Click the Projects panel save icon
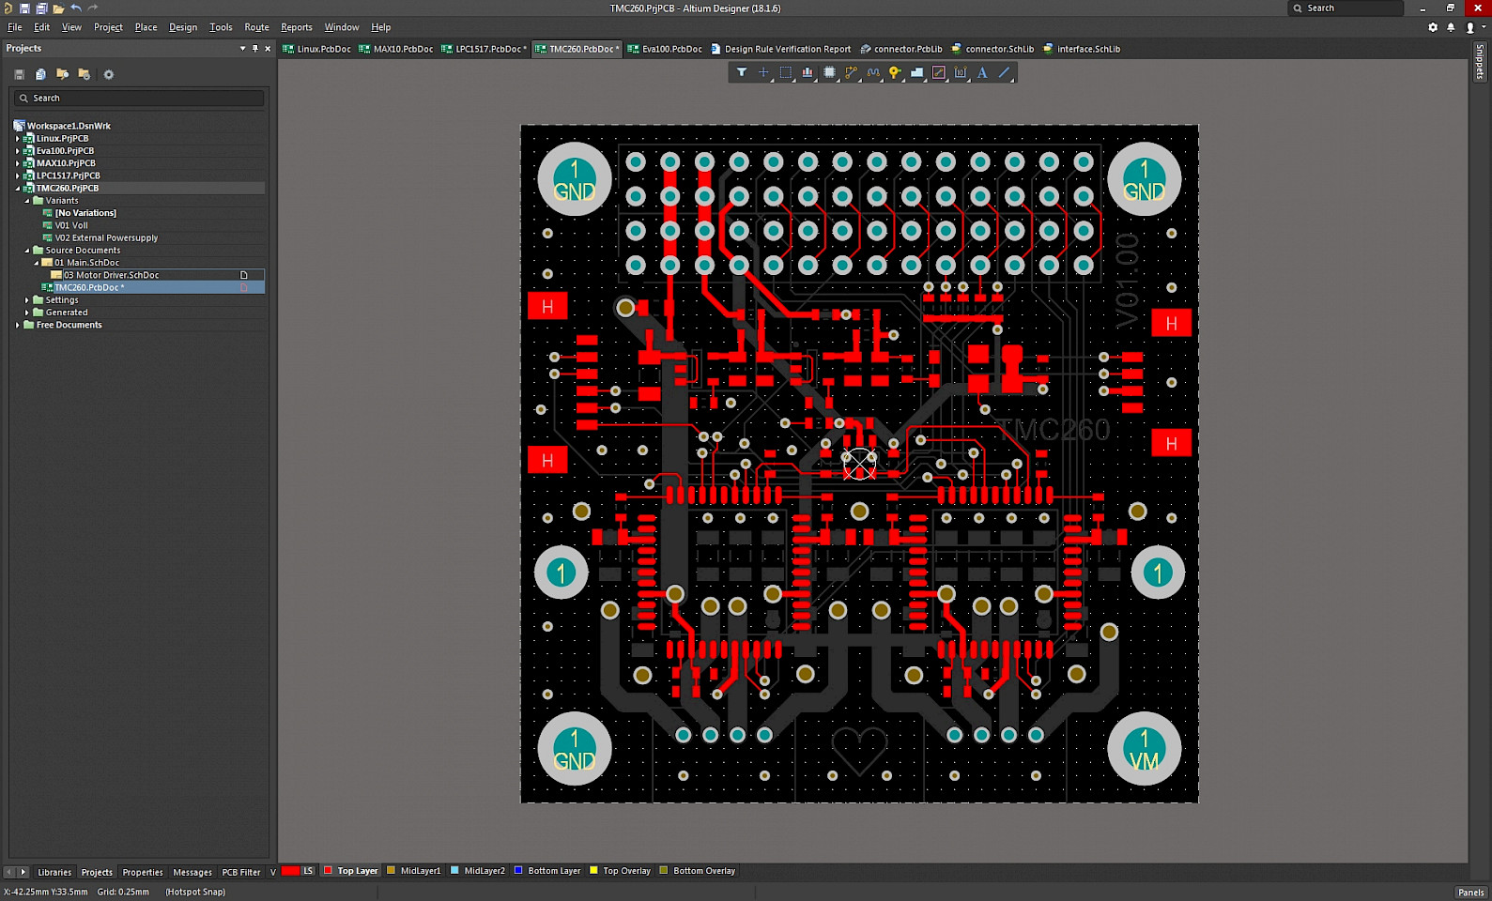Viewport: 1492px width, 901px height. click(19, 74)
